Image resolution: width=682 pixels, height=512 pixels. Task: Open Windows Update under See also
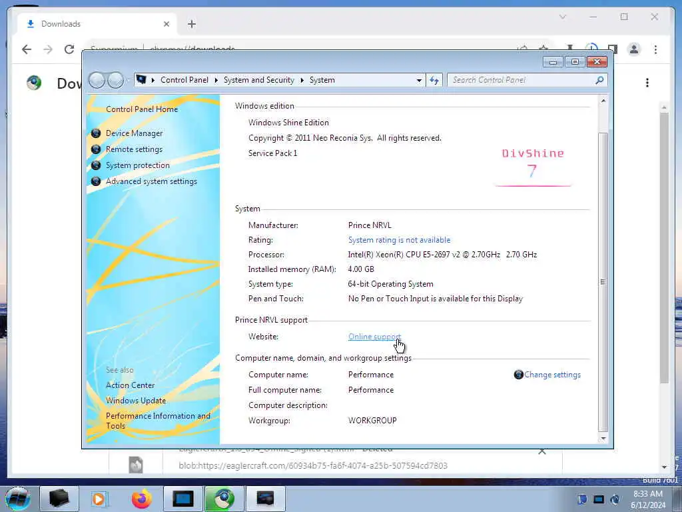[x=136, y=401]
